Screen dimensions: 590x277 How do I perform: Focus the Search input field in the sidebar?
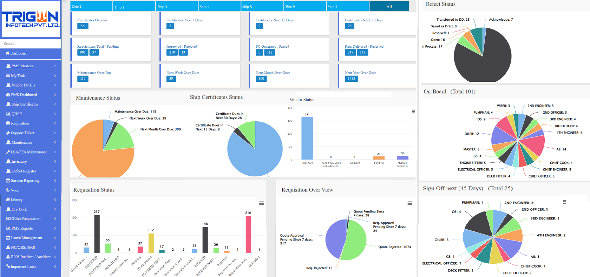pyautogui.click(x=31, y=43)
